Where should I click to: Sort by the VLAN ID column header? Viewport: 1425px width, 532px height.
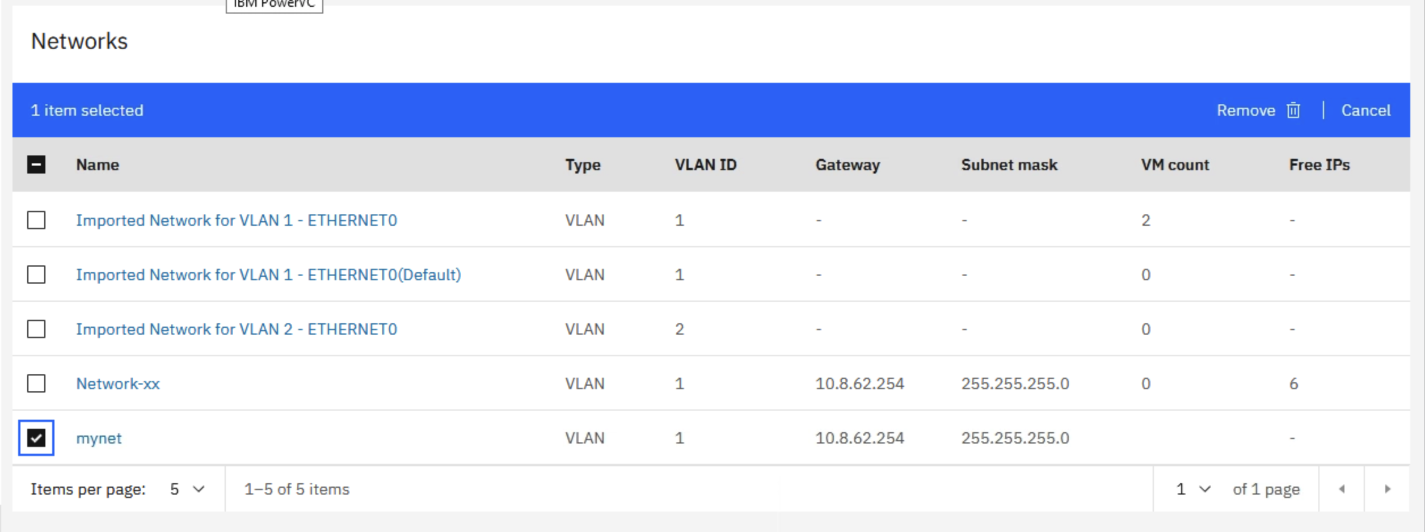[706, 164]
